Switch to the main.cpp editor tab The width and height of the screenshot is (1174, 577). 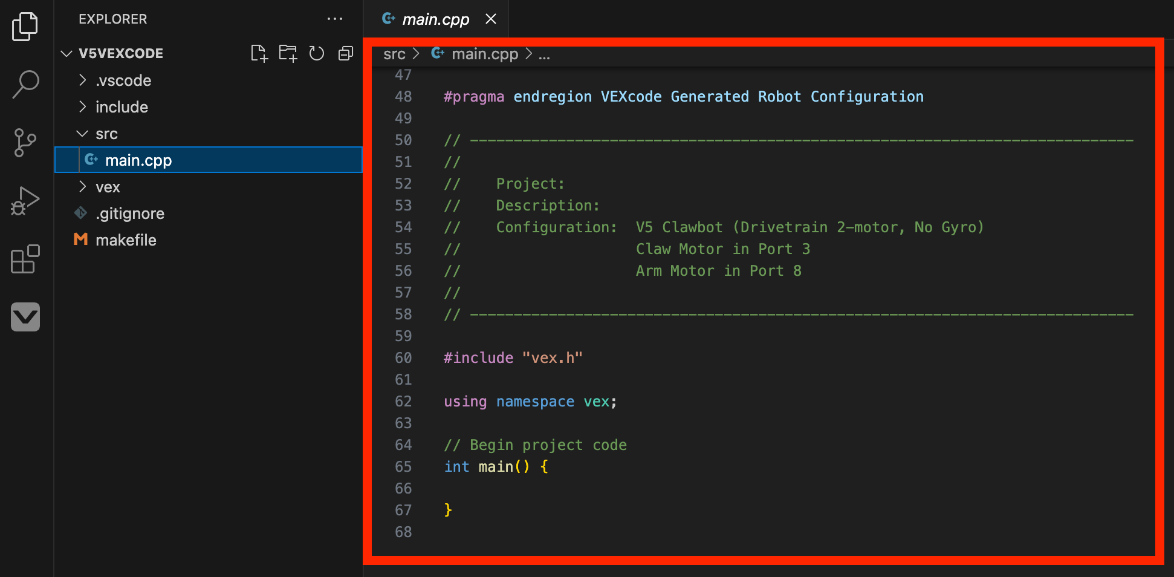coord(434,19)
